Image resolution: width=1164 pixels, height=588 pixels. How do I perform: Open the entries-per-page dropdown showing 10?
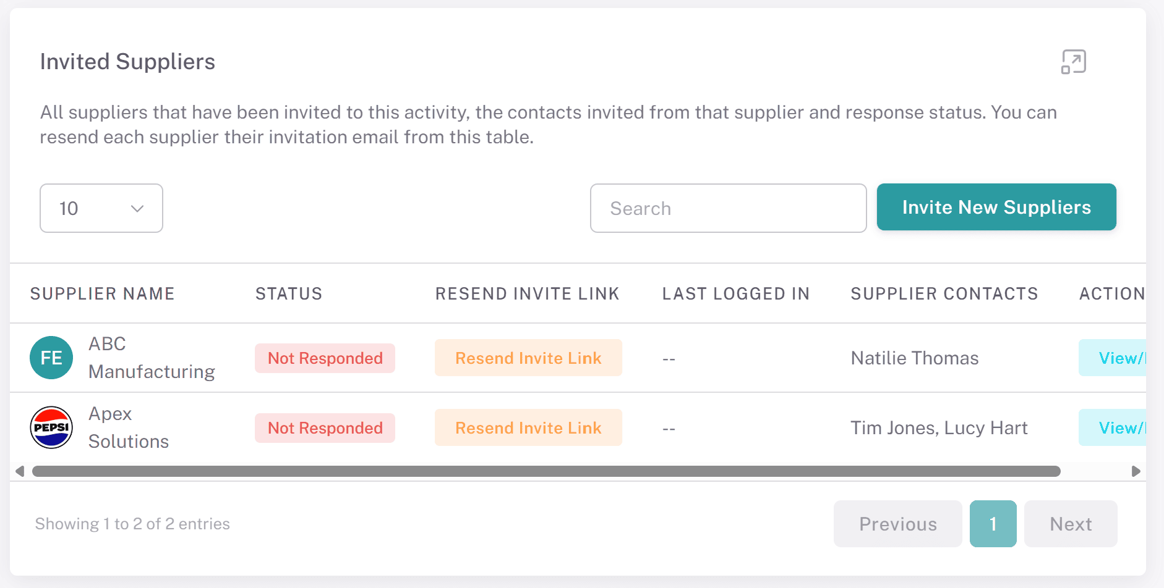pyautogui.click(x=101, y=208)
